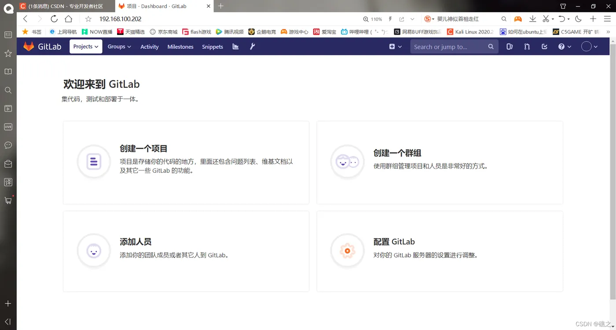
Task: Reload the page with refresh icon
Action: (54, 19)
